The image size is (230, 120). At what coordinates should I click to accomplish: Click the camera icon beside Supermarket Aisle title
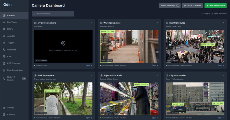(101, 76)
